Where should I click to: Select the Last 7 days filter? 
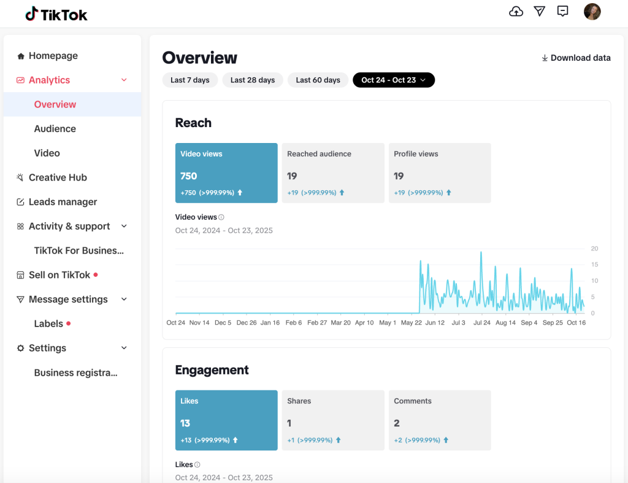tap(190, 80)
